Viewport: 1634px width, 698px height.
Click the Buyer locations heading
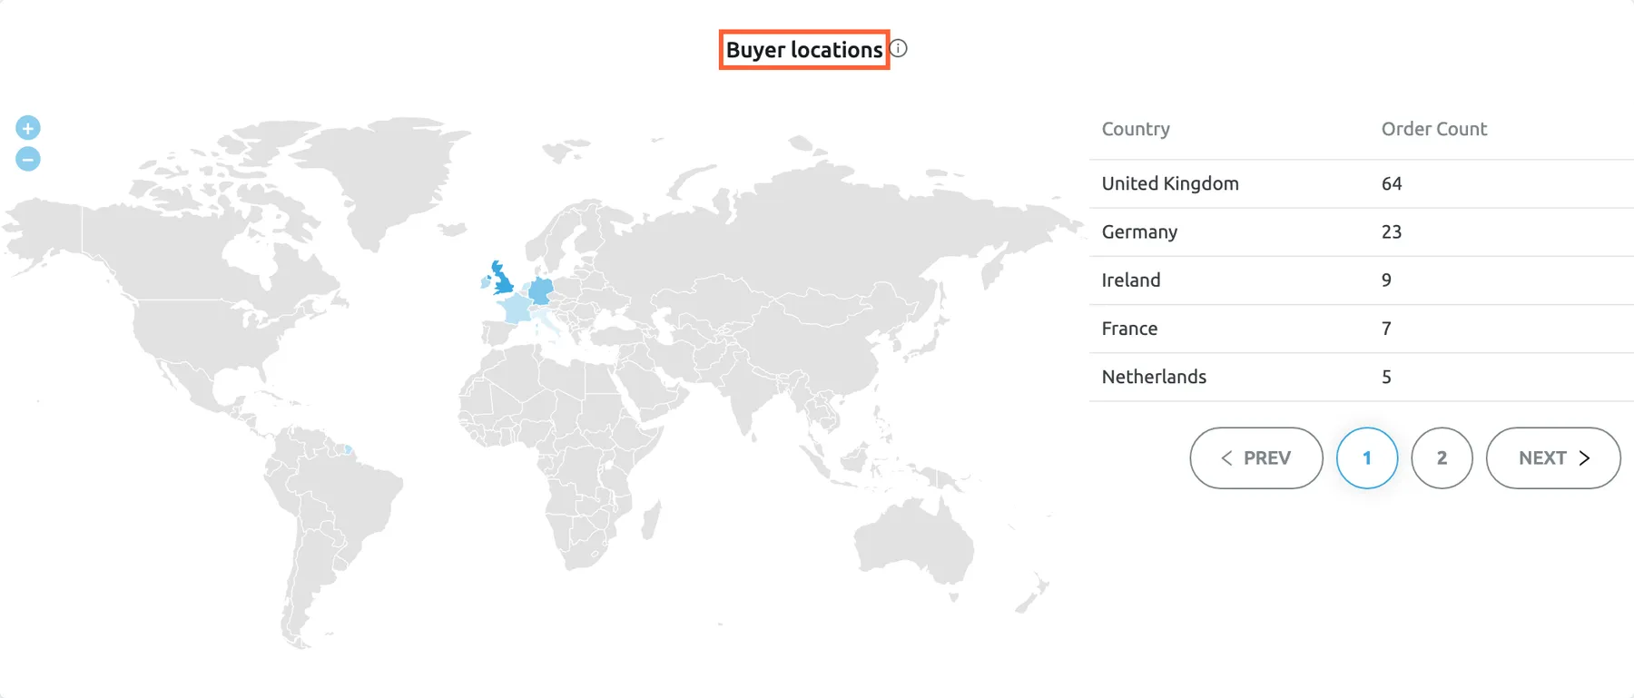(804, 50)
